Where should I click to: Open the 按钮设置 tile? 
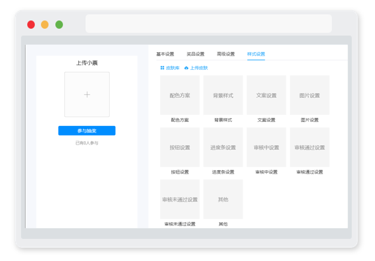click(x=180, y=147)
